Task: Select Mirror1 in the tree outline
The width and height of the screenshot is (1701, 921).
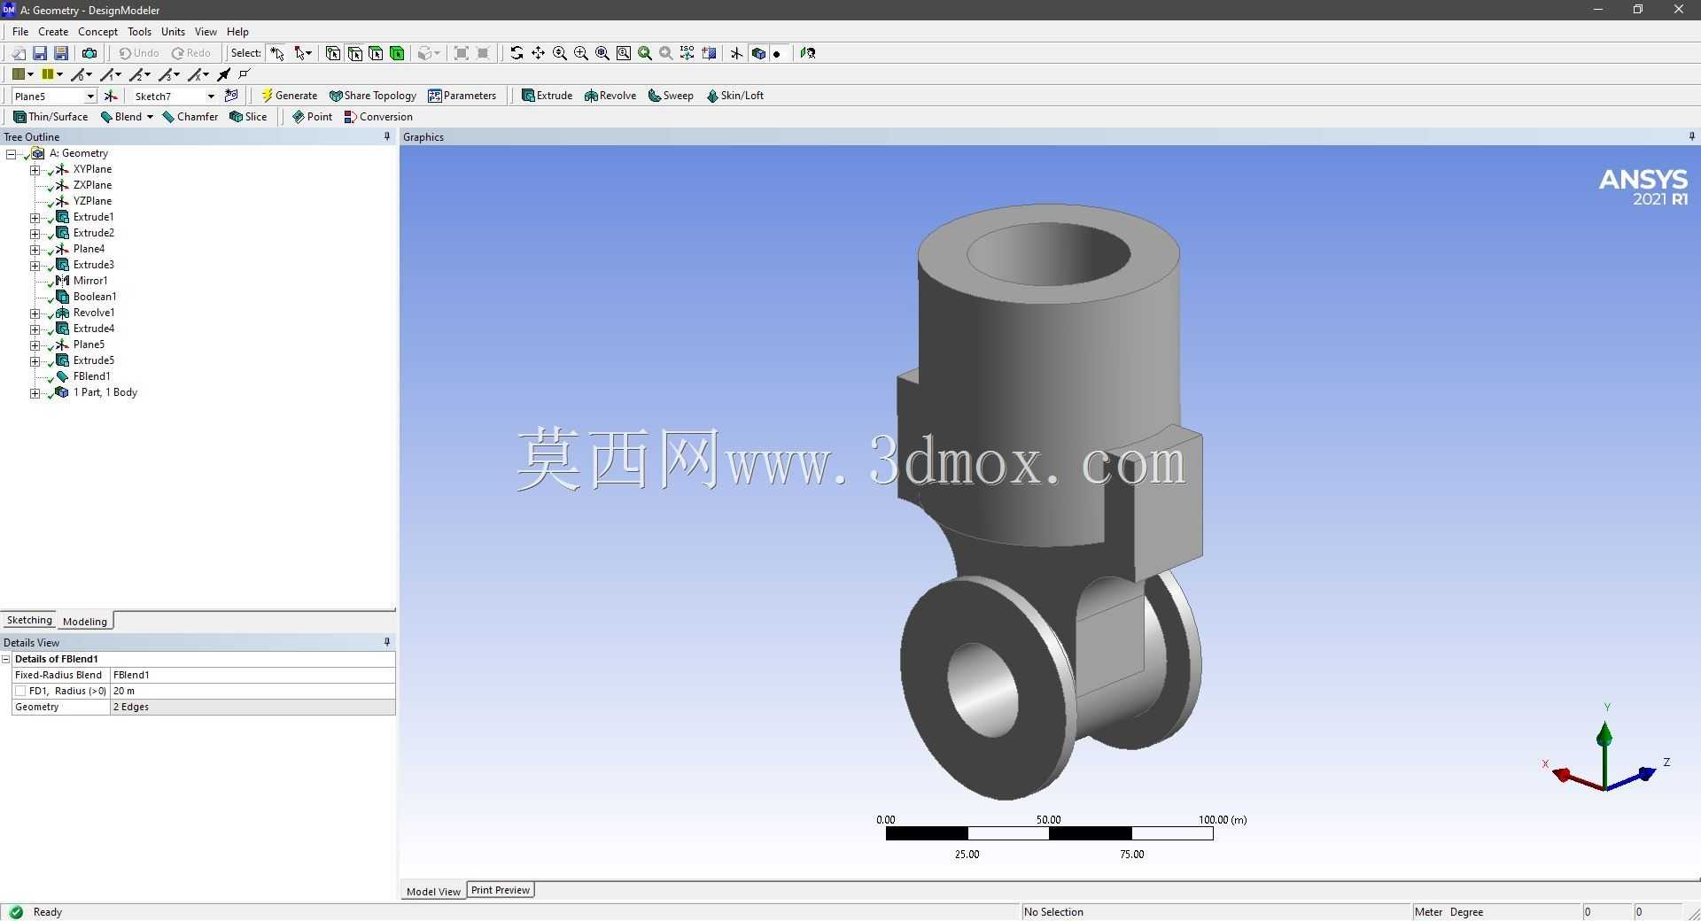Action: click(90, 281)
